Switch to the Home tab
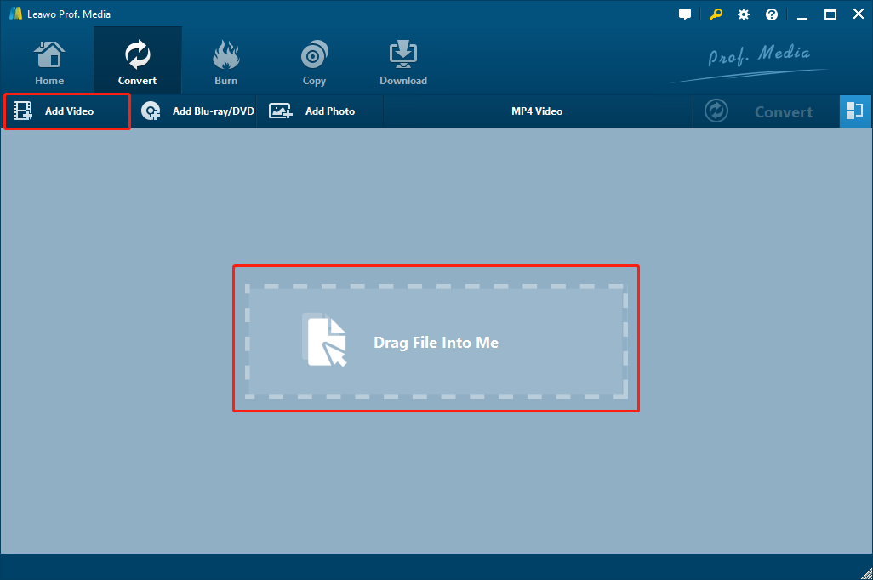Image resolution: width=873 pixels, height=580 pixels. coord(48,60)
